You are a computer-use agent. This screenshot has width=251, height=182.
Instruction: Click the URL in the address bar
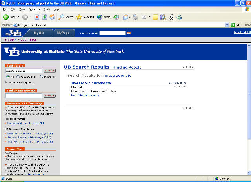tap(33, 25)
